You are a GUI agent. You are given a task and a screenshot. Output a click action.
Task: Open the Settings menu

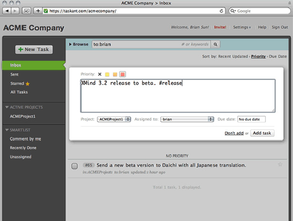point(242,27)
